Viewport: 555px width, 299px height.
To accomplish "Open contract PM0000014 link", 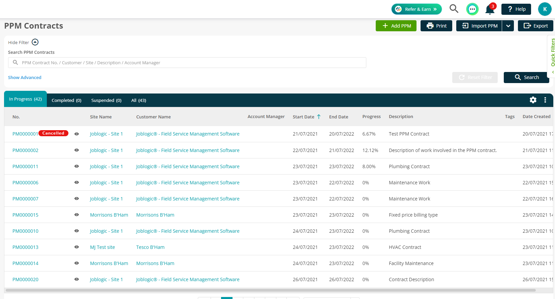I will (x=25, y=263).
